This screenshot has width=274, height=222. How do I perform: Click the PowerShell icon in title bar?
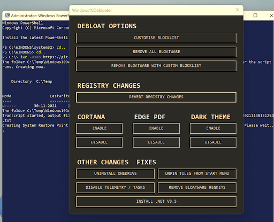(7, 16)
